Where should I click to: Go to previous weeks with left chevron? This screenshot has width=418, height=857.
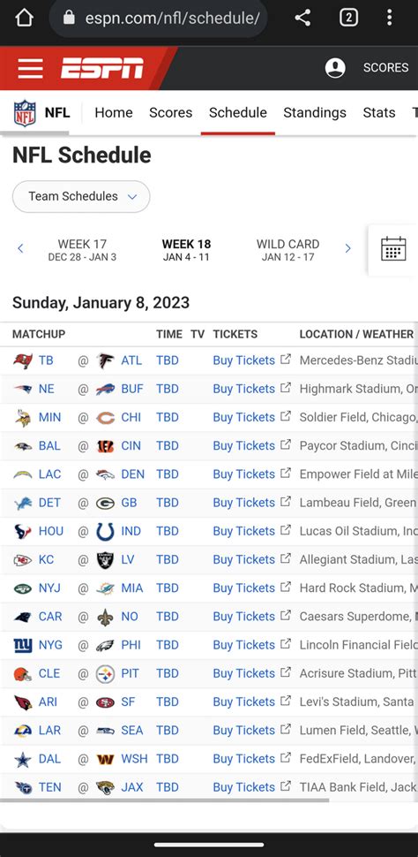coord(20,248)
